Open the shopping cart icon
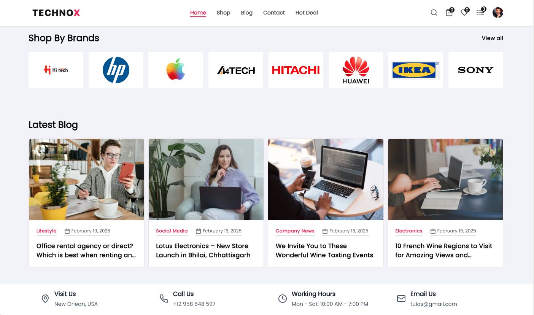The width and height of the screenshot is (534, 315). coord(449,13)
